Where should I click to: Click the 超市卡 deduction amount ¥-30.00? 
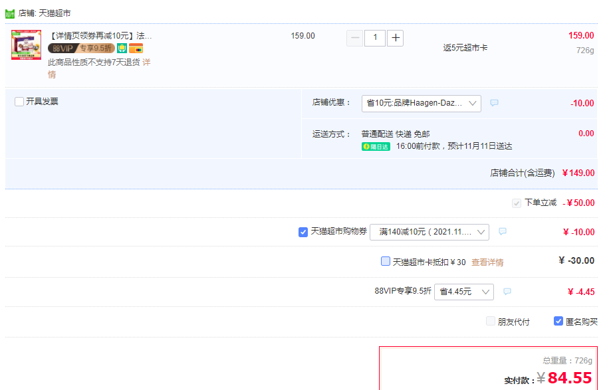pos(576,261)
